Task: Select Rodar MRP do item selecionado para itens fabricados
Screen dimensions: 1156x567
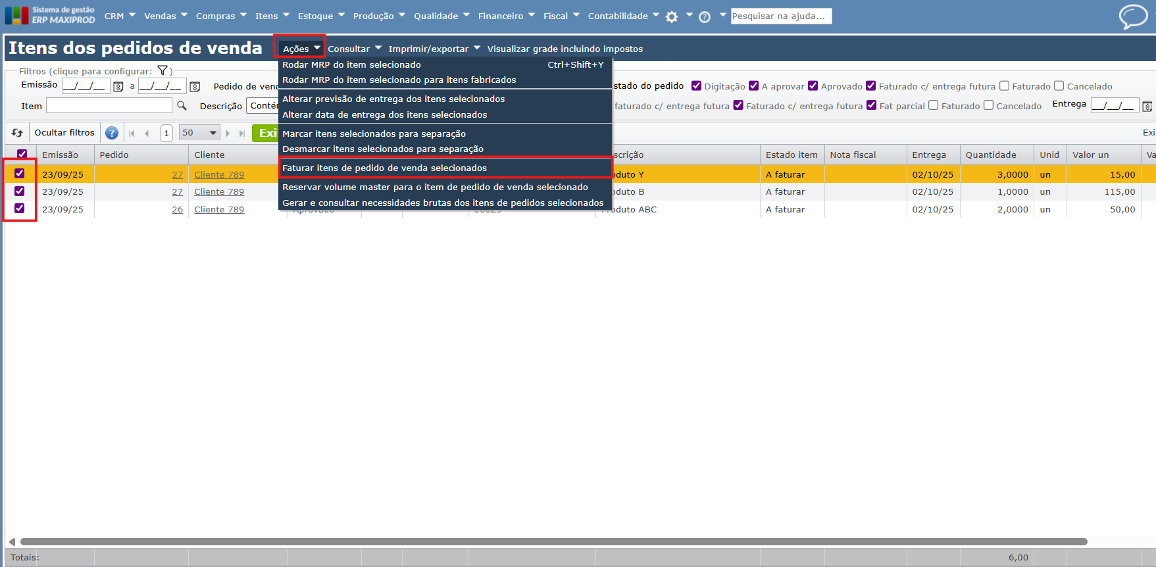Action: pyautogui.click(x=445, y=80)
